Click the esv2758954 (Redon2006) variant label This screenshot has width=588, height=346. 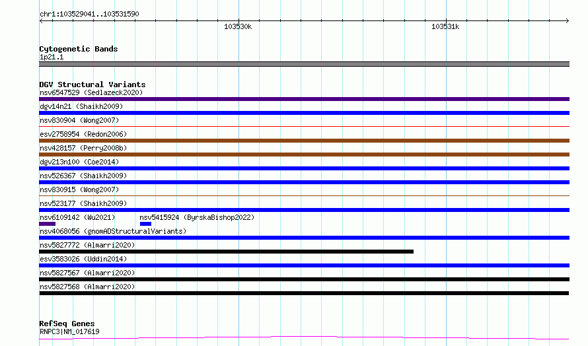(x=83, y=134)
